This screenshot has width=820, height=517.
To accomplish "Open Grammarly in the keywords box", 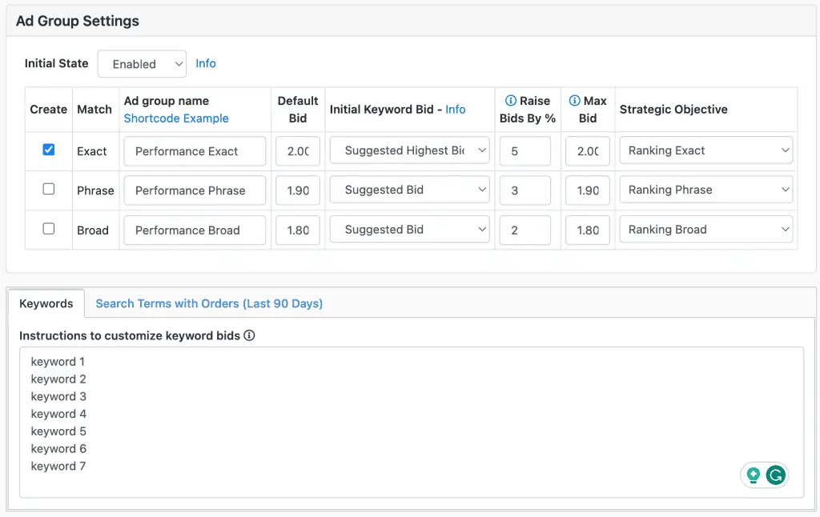I will pos(774,475).
